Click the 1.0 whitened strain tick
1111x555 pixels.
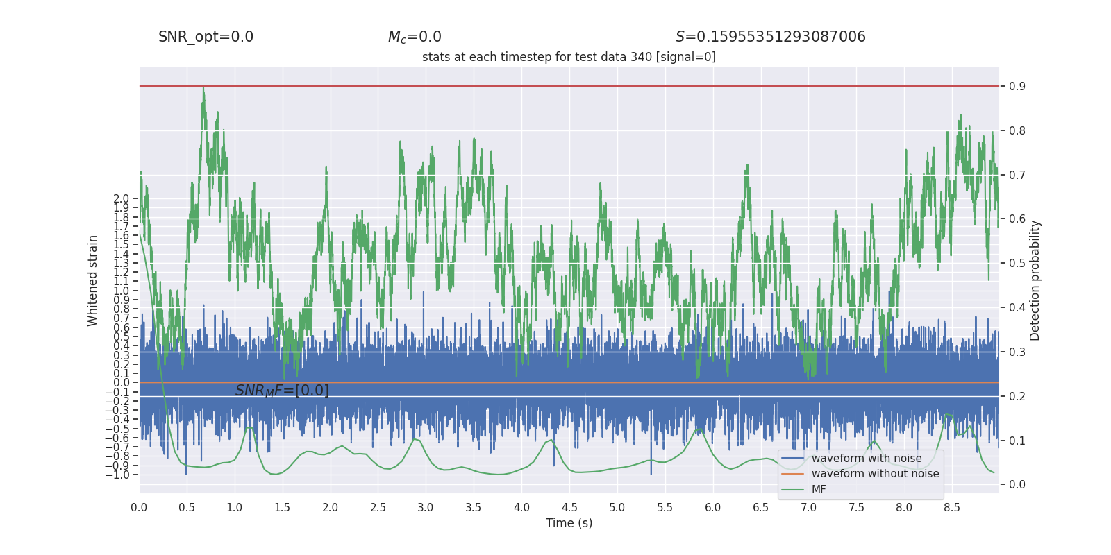click(x=122, y=291)
